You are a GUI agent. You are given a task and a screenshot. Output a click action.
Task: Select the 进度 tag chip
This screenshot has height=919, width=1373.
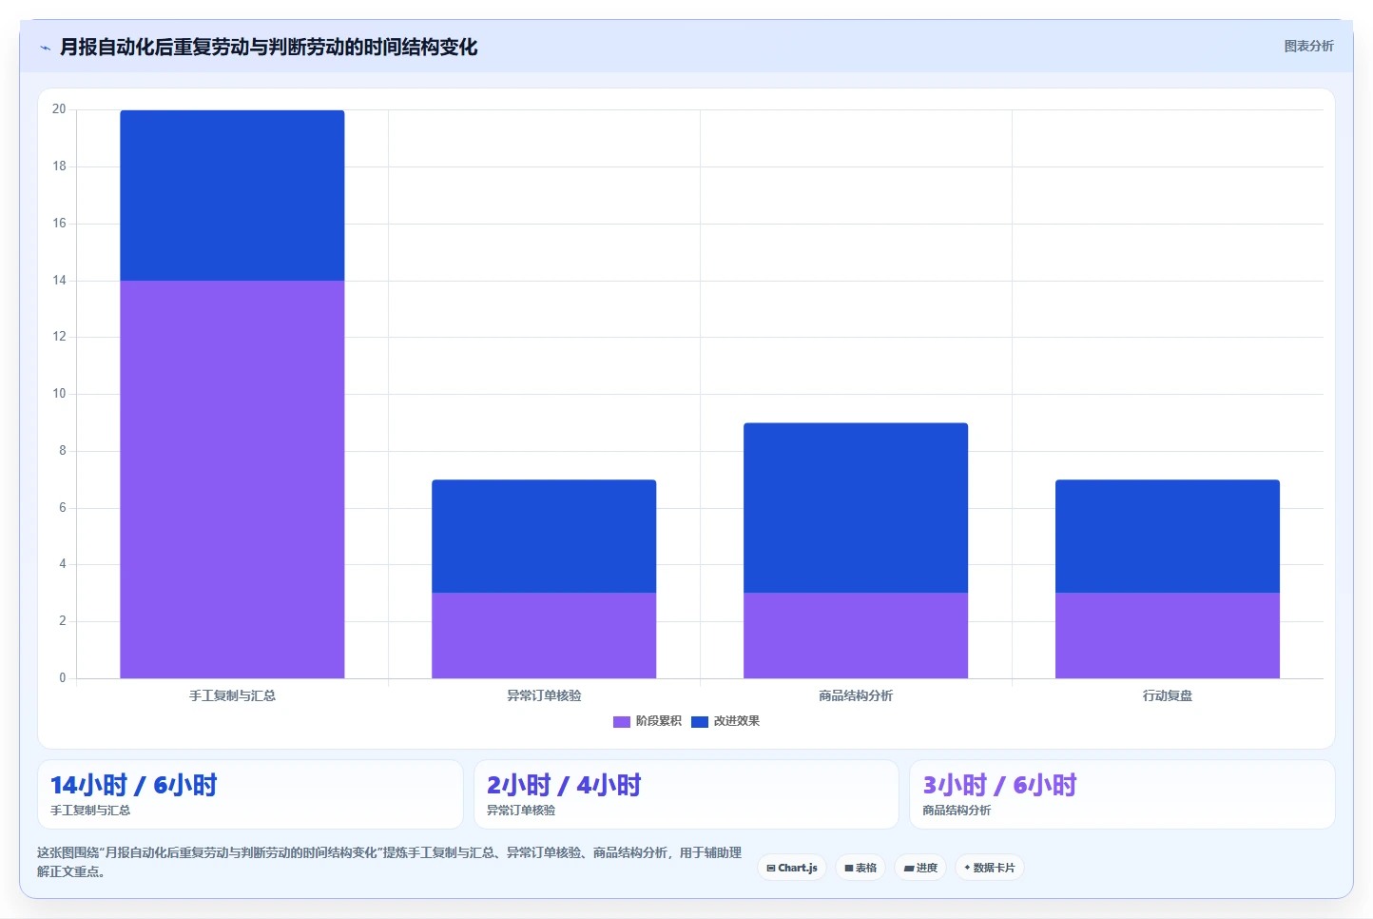point(920,868)
